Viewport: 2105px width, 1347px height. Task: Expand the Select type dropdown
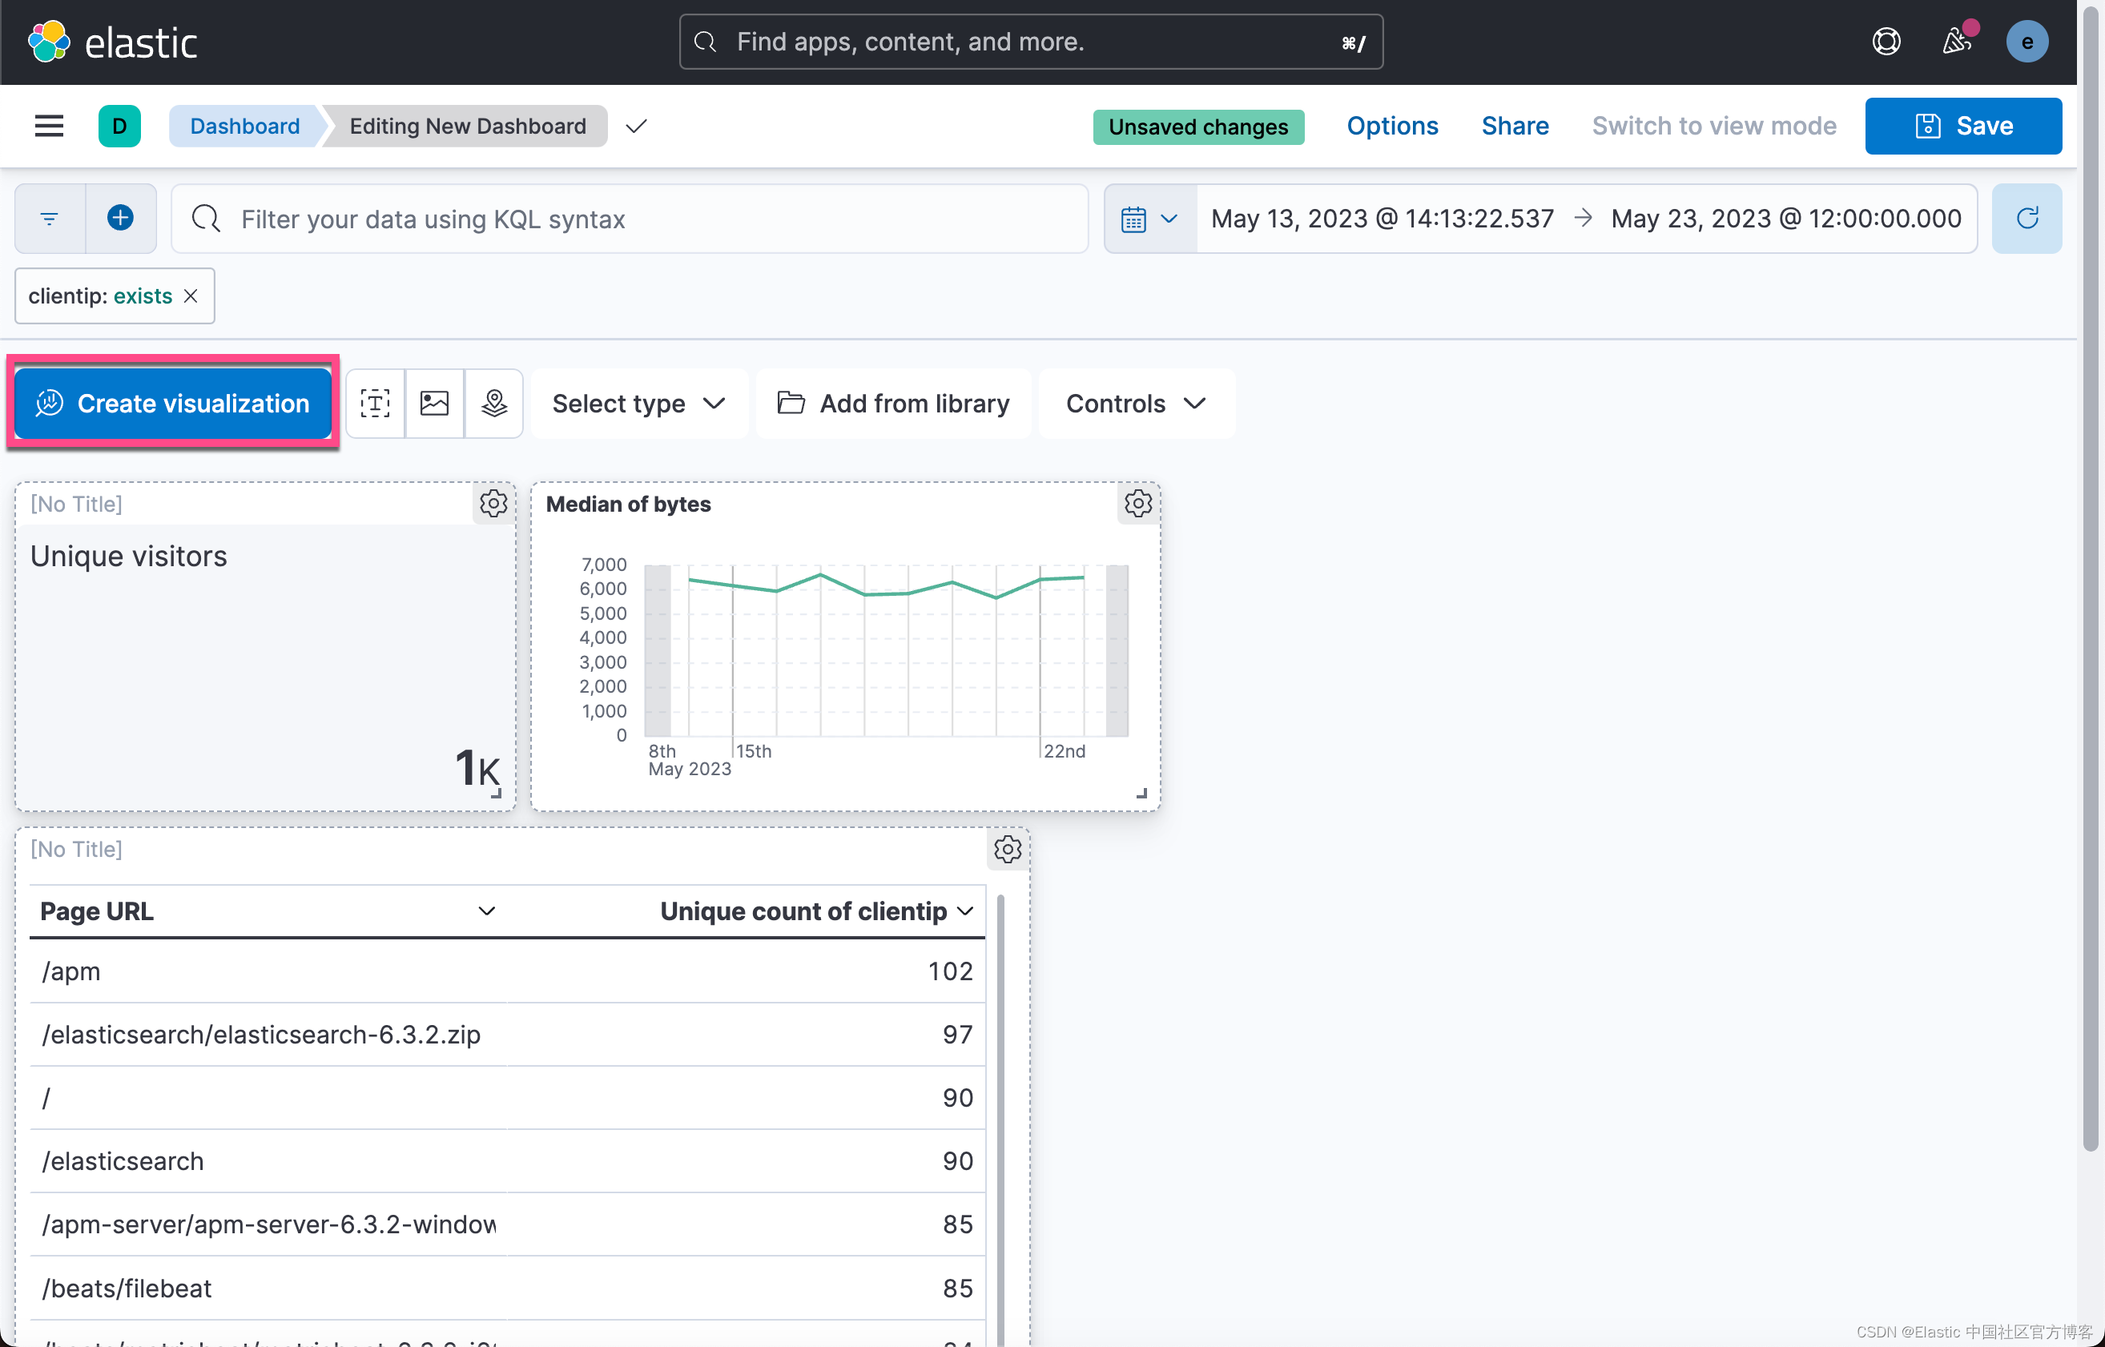pyautogui.click(x=639, y=404)
